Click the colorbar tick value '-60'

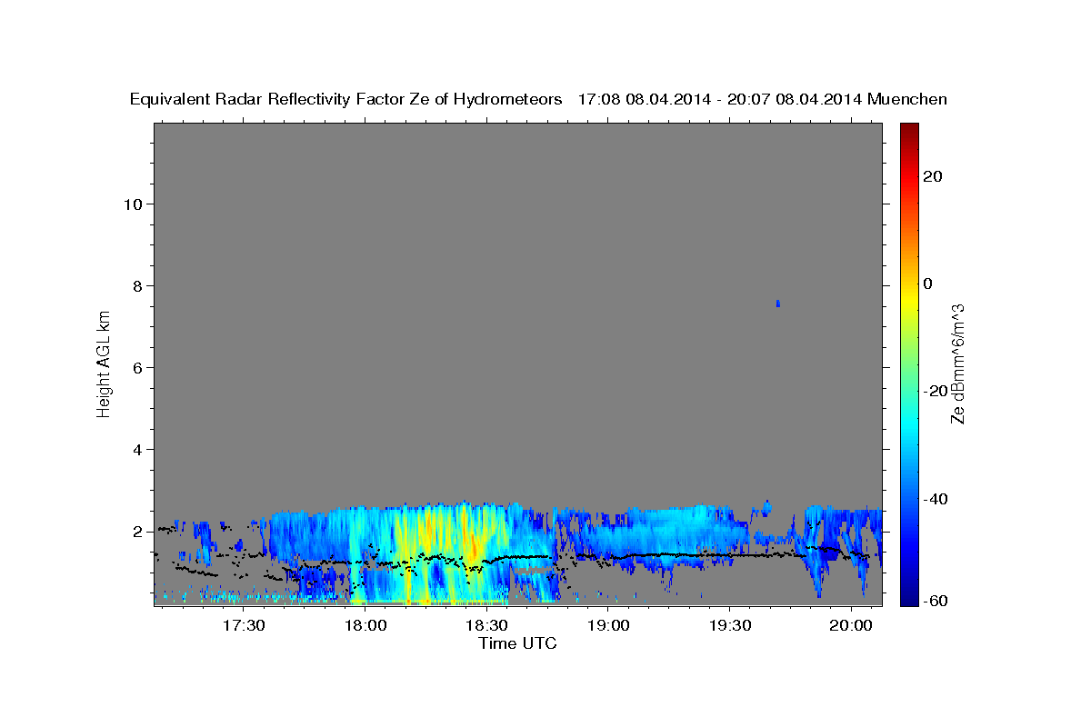click(x=936, y=601)
